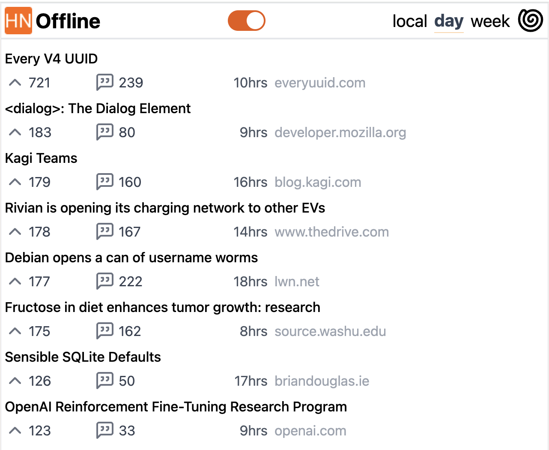This screenshot has width=549, height=450.
Task: Click the HN logo icon
Action: [x=18, y=21]
